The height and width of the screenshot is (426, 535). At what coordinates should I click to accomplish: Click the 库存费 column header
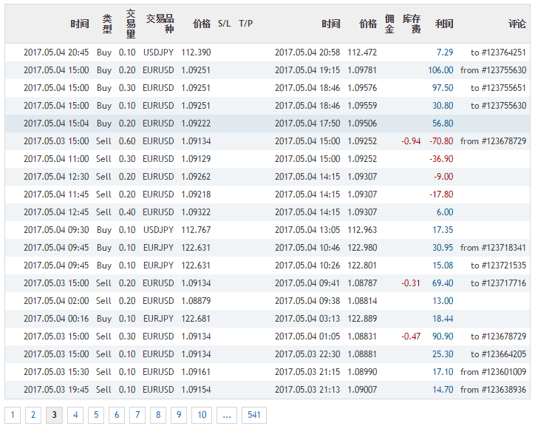tap(412, 24)
